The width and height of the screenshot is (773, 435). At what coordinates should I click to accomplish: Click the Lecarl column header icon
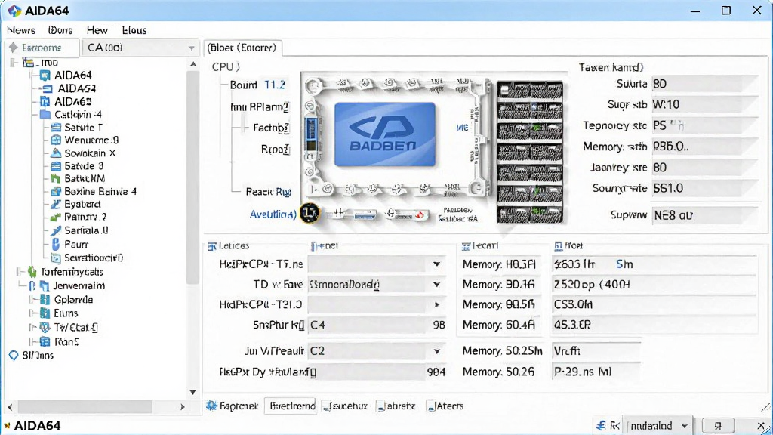coord(466,246)
